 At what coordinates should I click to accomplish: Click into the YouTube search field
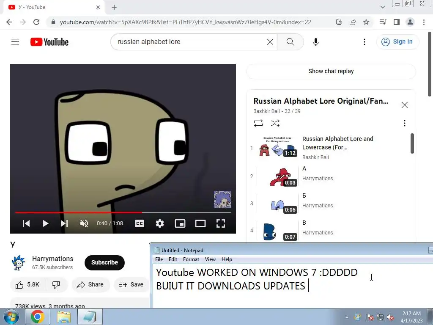tap(191, 42)
